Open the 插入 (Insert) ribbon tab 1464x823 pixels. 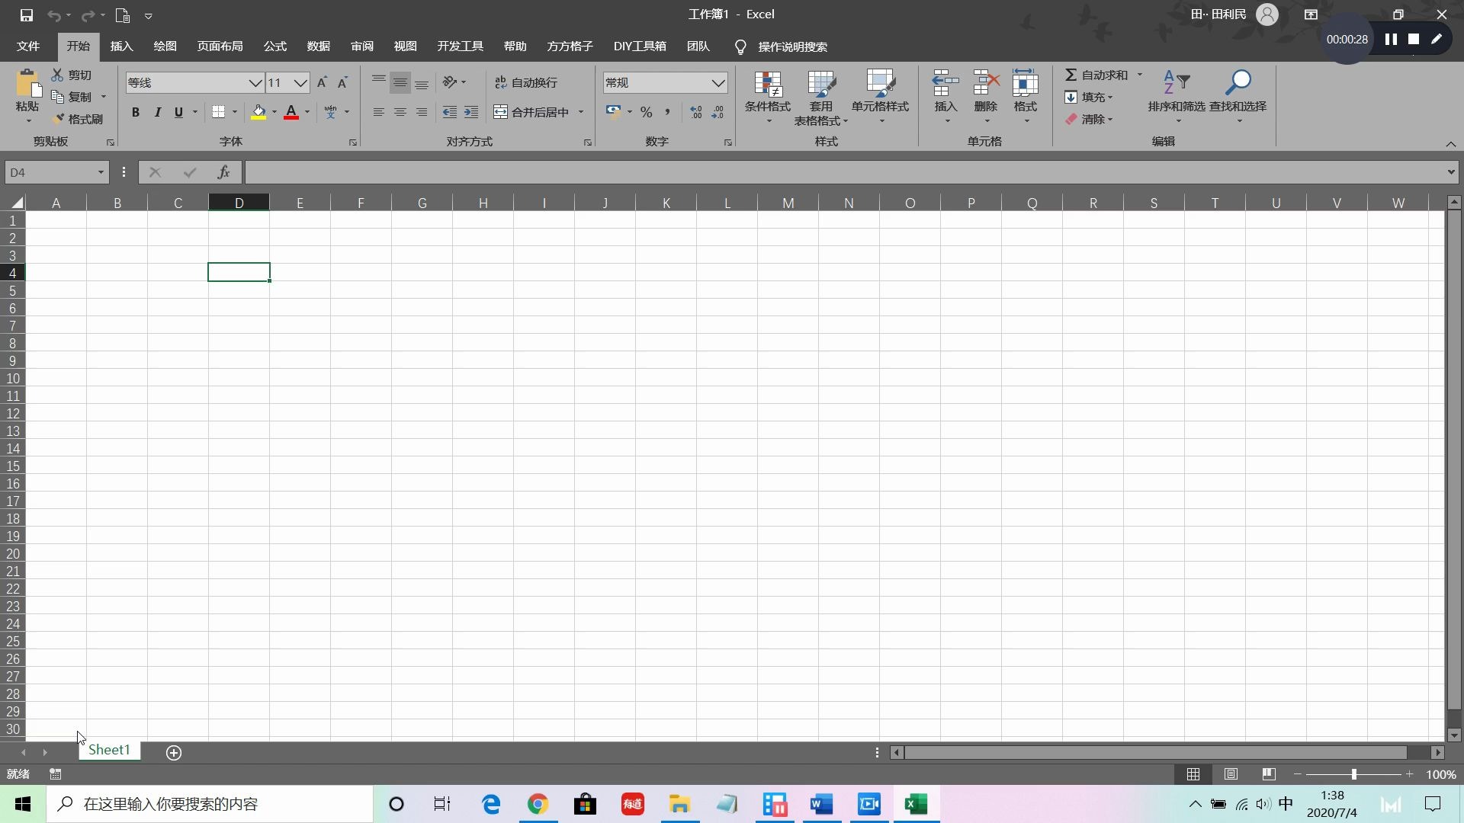click(121, 46)
